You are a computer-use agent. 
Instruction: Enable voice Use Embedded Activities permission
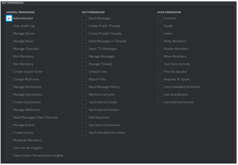[x=160, y=87]
